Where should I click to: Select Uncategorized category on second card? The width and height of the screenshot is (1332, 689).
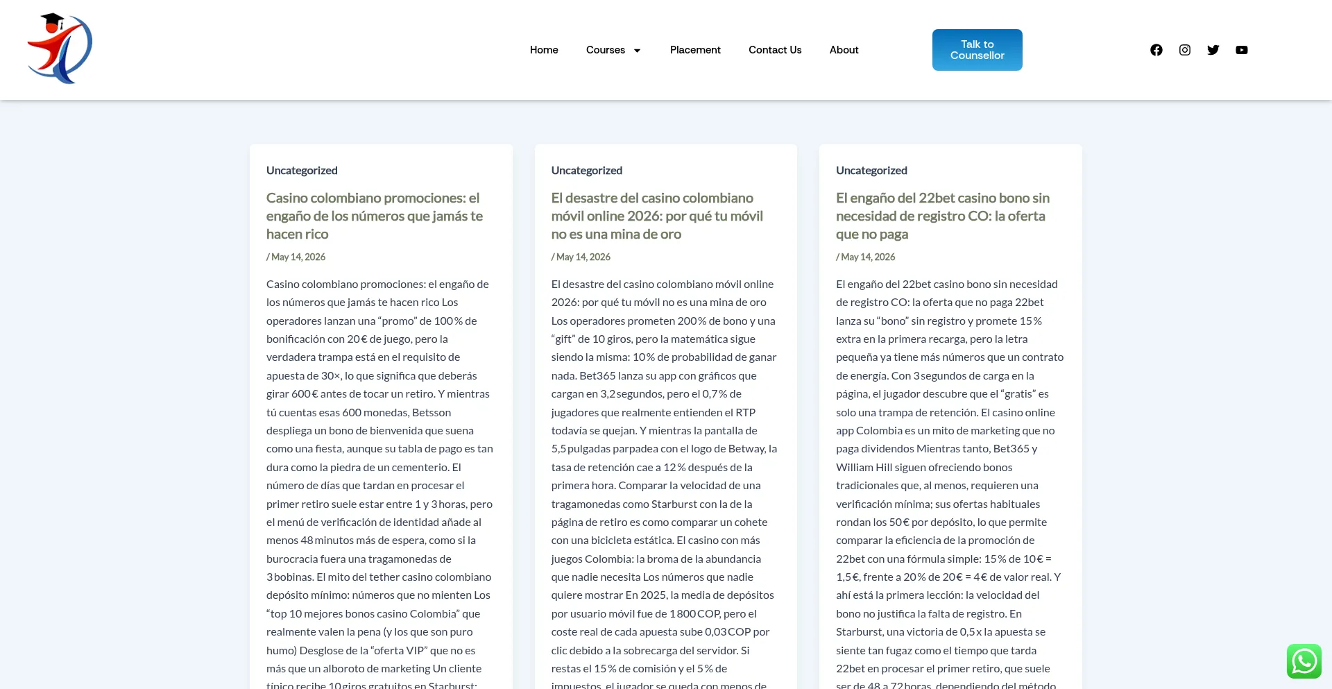point(587,171)
